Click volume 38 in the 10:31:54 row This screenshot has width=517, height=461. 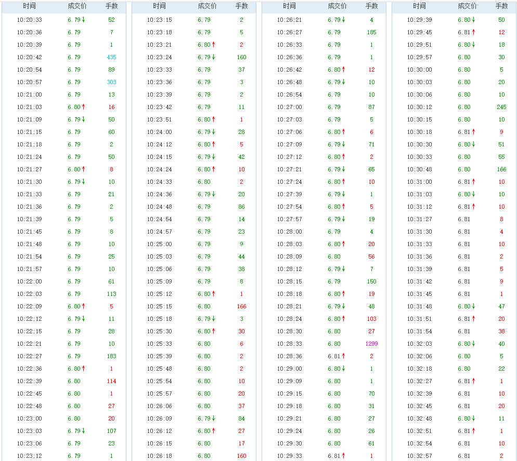[501, 331]
